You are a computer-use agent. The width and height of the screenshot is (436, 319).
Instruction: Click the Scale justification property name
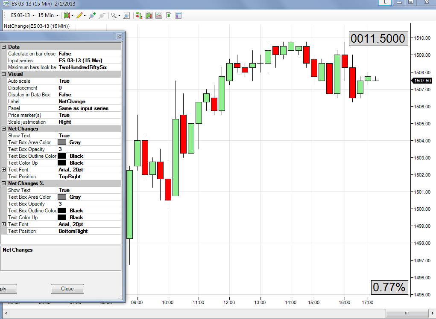pos(27,122)
